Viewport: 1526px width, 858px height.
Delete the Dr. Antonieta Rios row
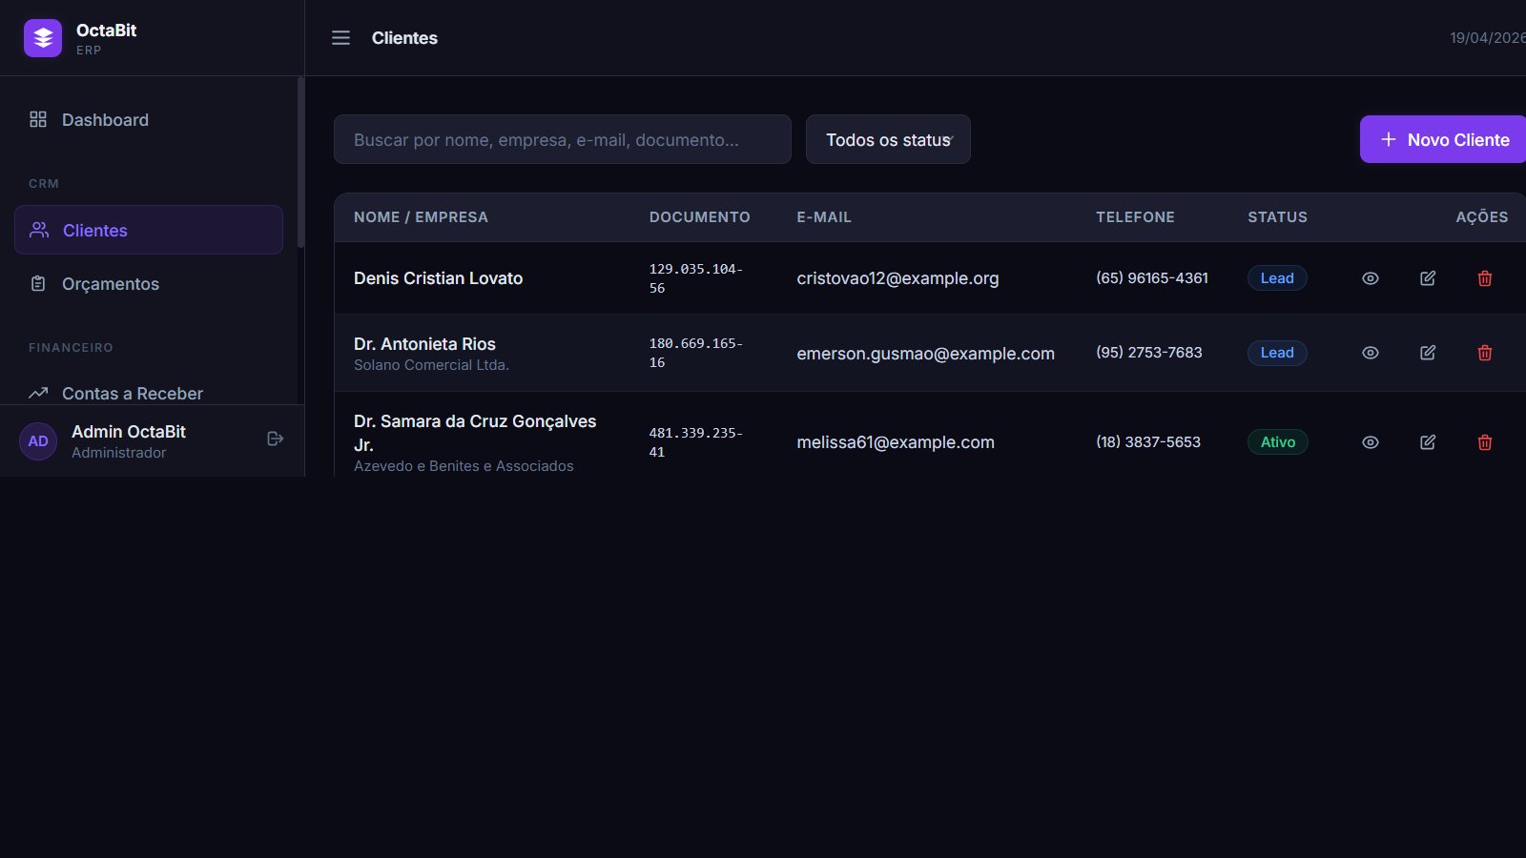pos(1485,353)
